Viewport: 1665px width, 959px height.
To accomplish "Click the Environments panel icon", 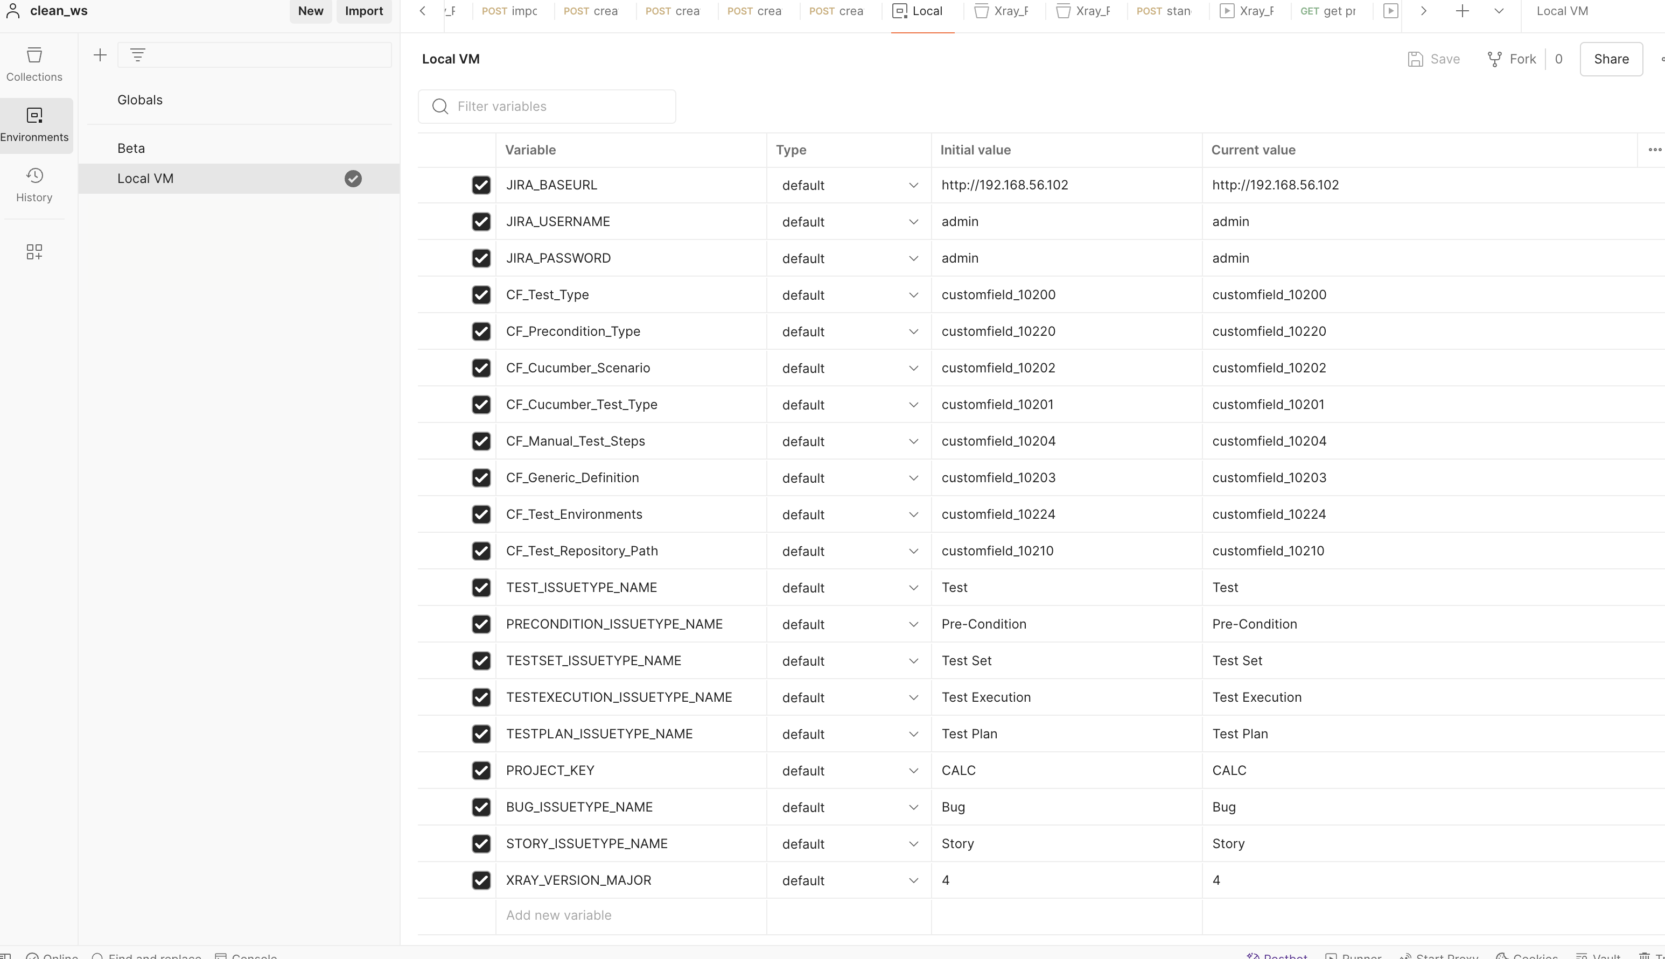I will click(x=34, y=122).
